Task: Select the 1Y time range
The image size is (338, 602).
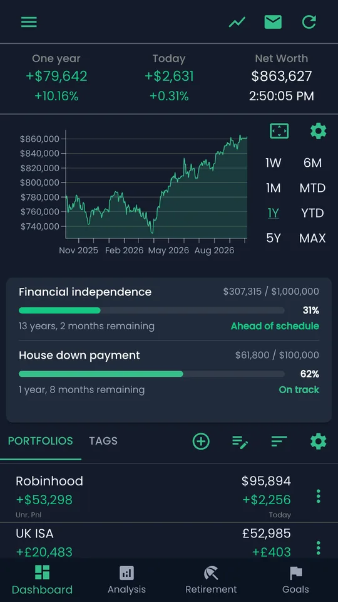Action: point(274,213)
